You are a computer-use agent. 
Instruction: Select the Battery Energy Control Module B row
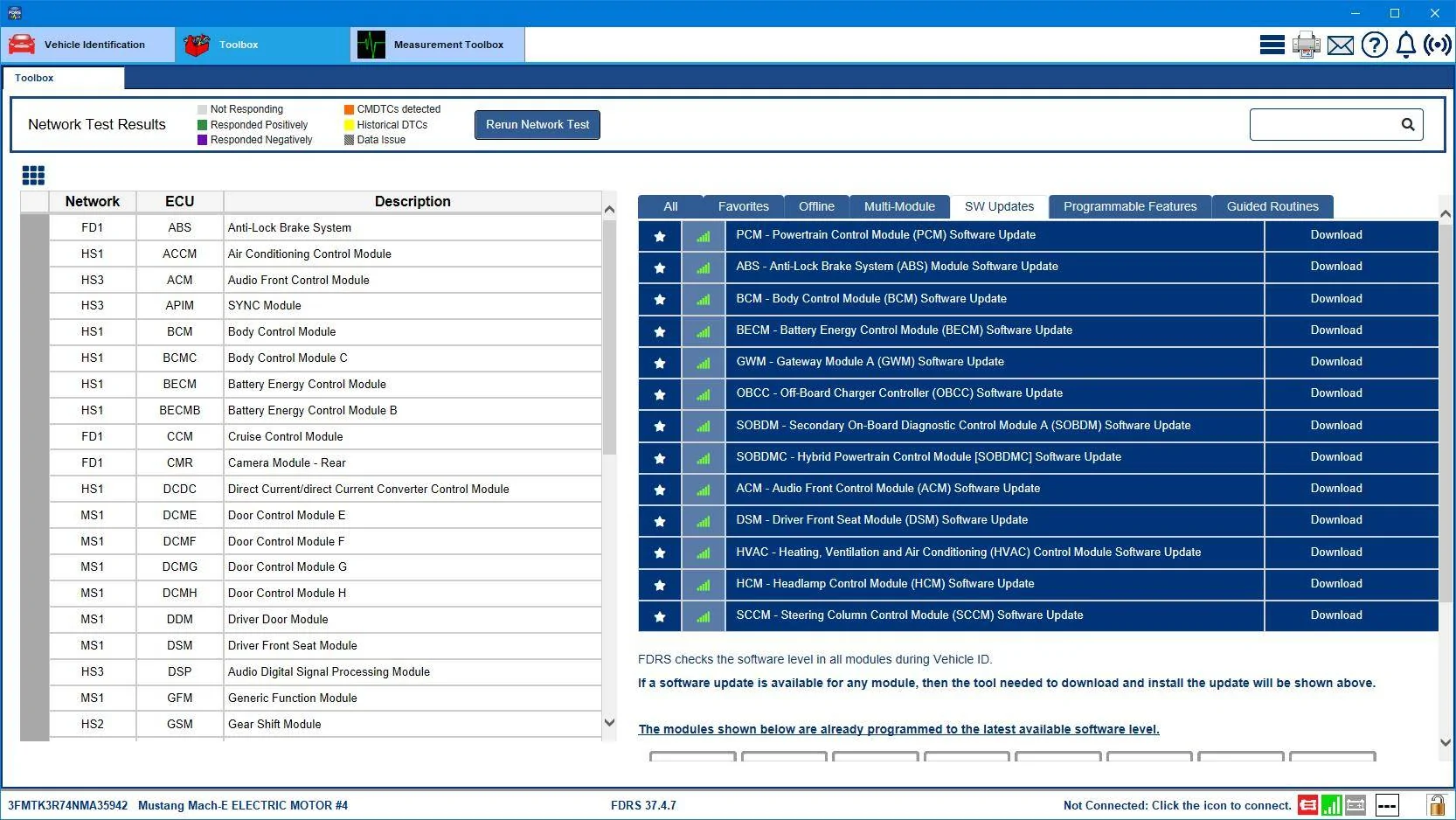pyautogui.click(x=325, y=410)
